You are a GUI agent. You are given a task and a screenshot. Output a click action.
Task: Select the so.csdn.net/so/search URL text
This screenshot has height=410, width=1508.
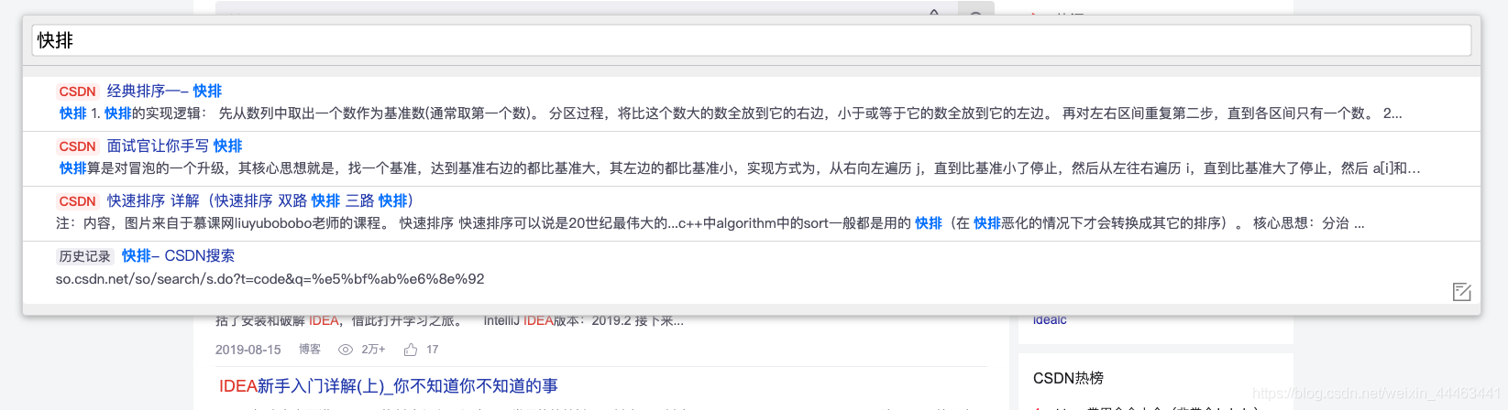tap(270, 278)
